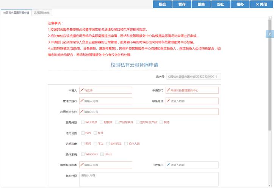Click the vertical scrollbar thumb
Viewport: 274px width, 189px height.
coord(270,75)
